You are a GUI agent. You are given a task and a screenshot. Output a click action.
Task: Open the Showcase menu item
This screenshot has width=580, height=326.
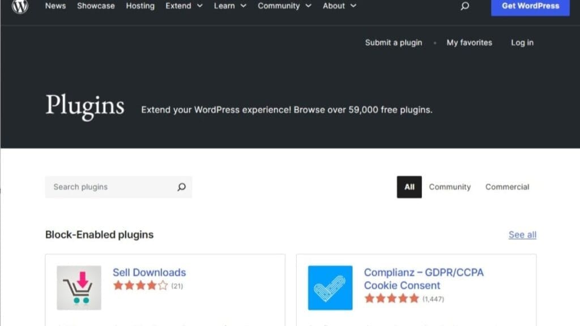coord(95,6)
